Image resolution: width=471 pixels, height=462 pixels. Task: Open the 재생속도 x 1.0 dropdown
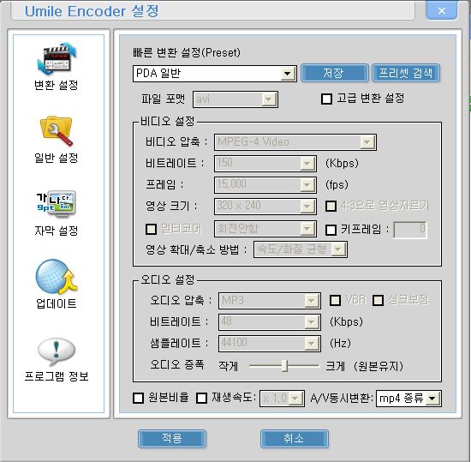pos(282,399)
